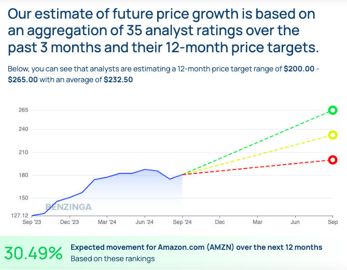The height and width of the screenshot is (270, 347).
Task: Click the bold $232.50 average price text
Action: pos(120,80)
